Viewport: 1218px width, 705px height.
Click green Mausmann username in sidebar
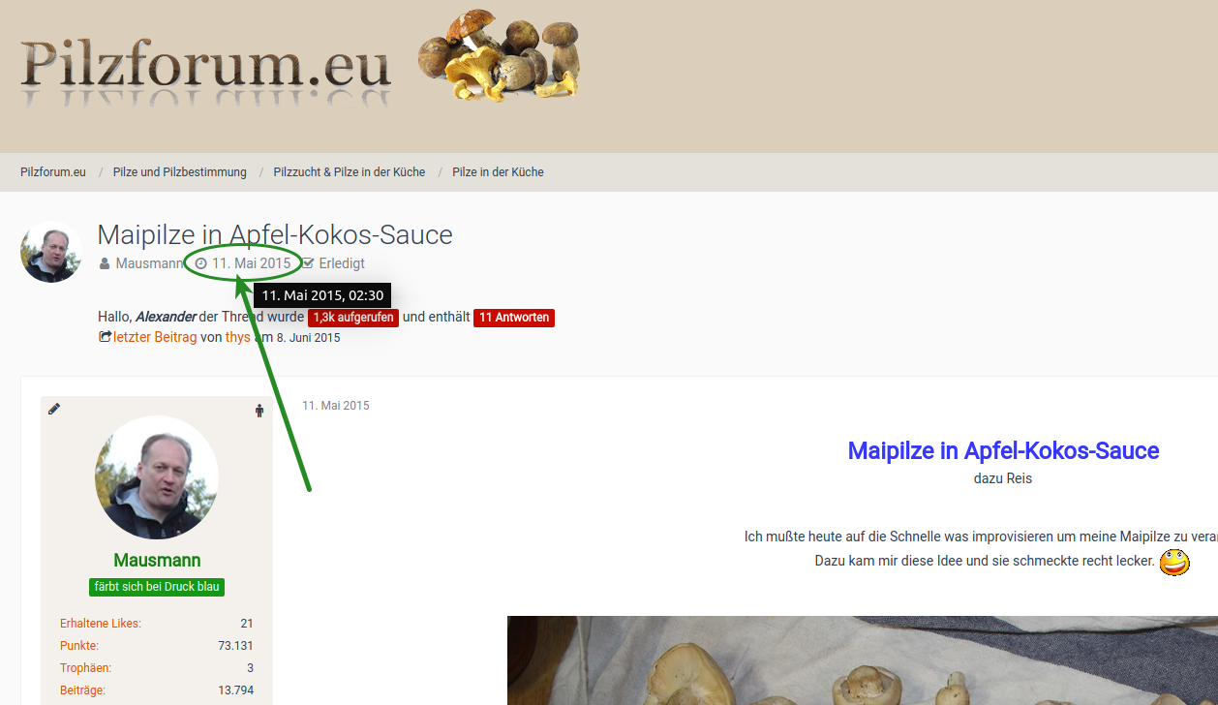coord(157,561)
